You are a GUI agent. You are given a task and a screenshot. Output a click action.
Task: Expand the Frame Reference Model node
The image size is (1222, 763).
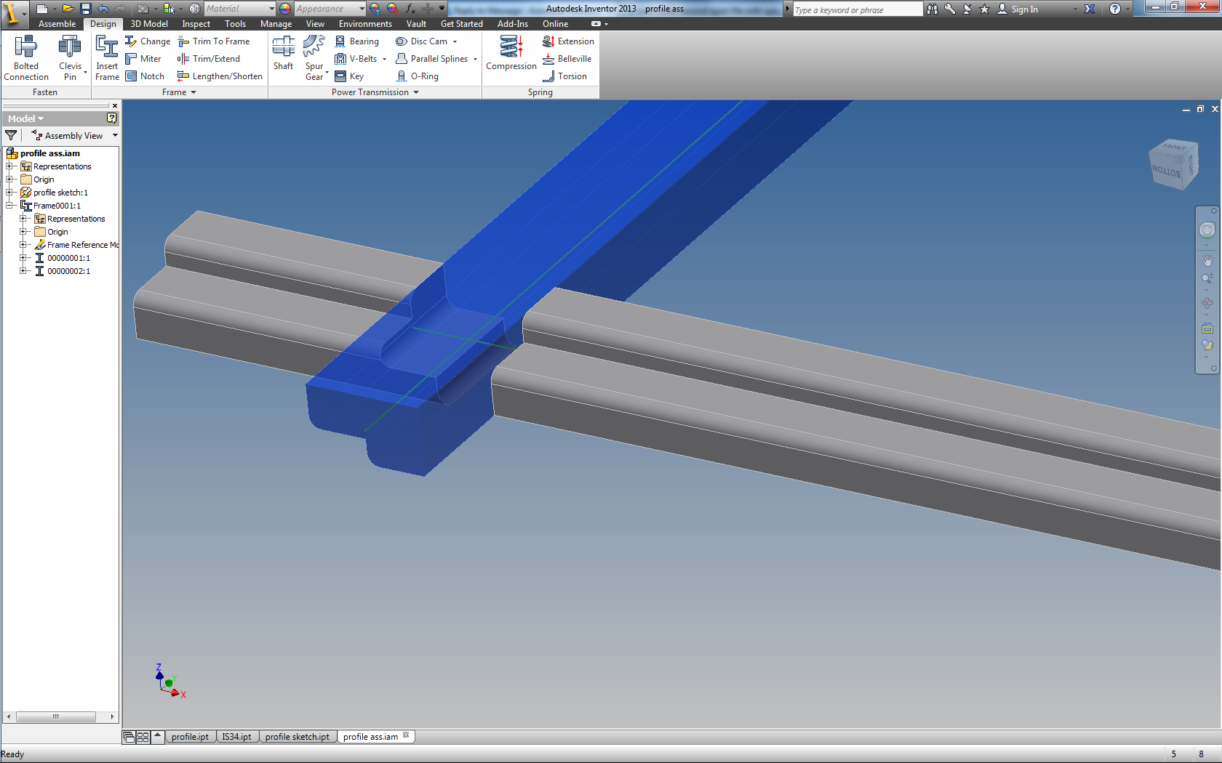click(23, 245)
